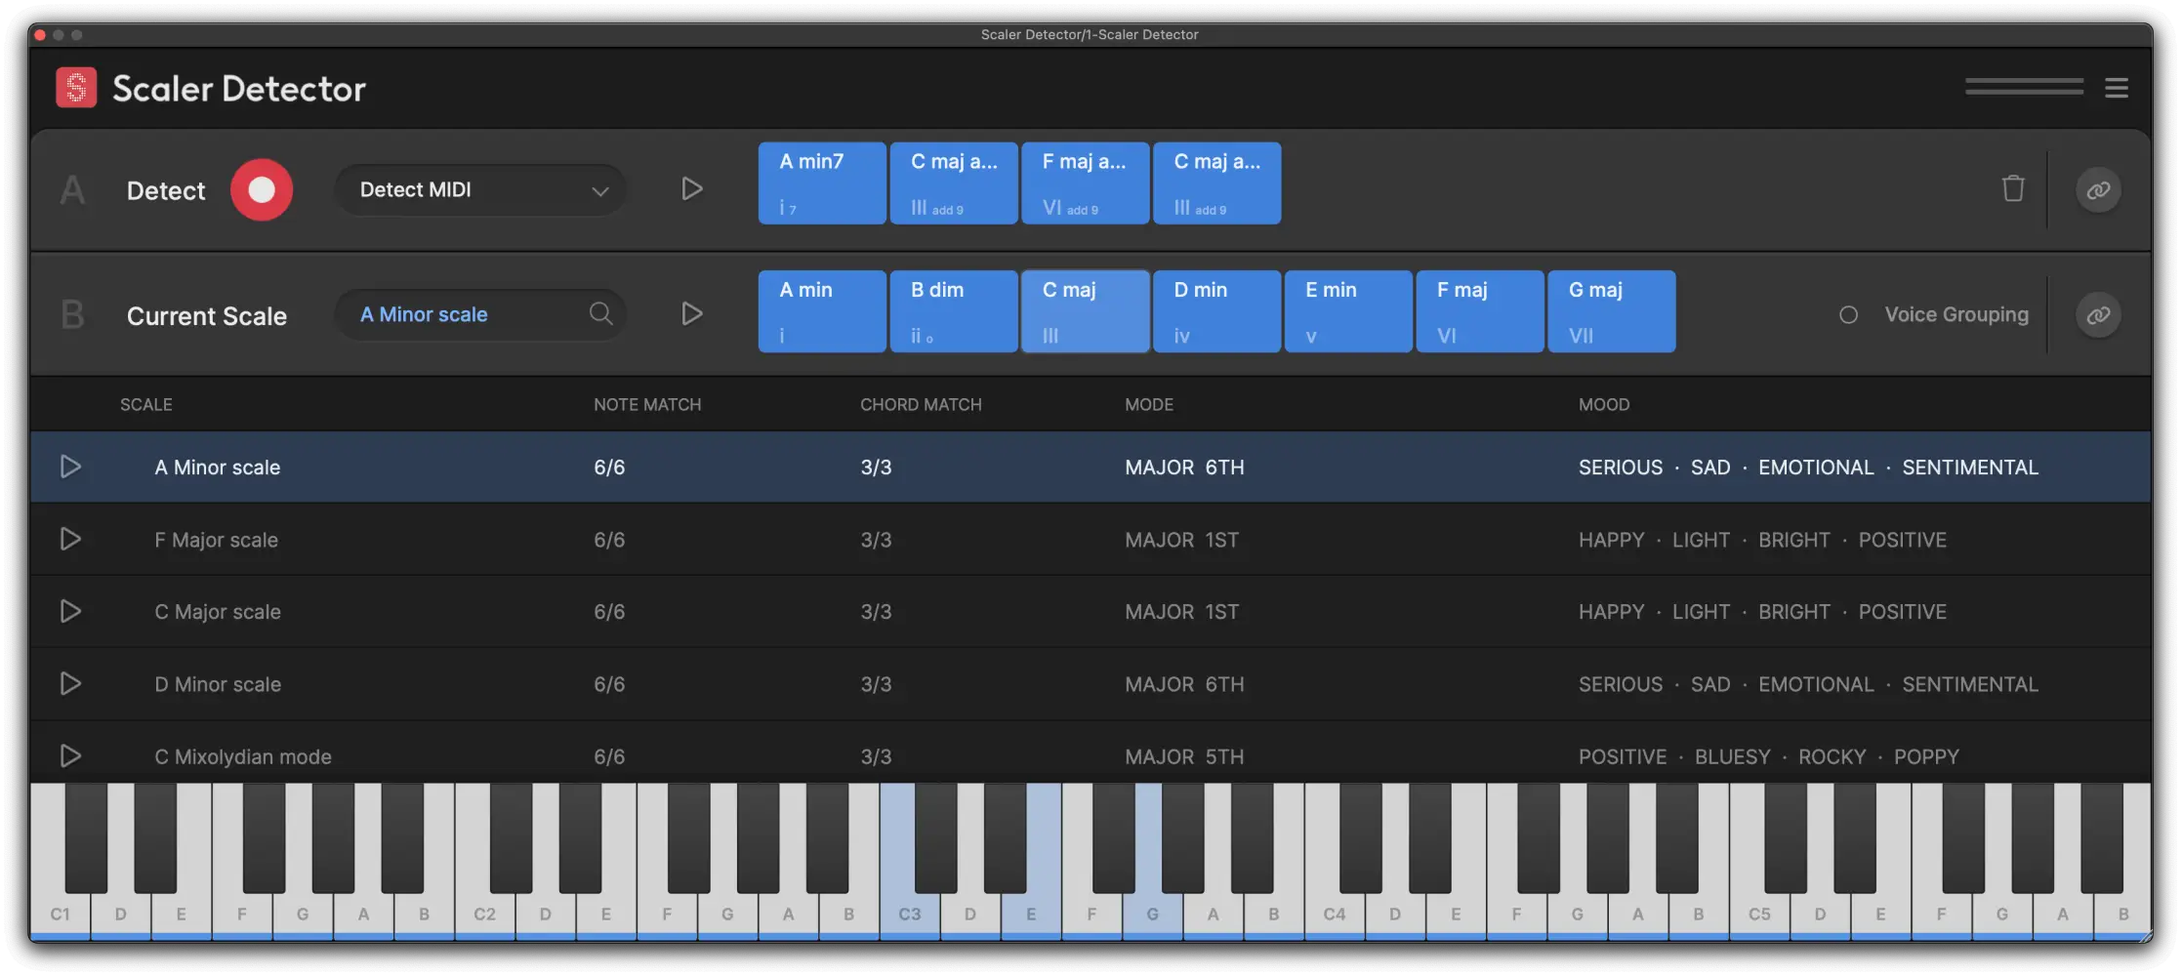Click the link icon in the Current Scale row
2182x976 pixels.
coord(2098,314)
